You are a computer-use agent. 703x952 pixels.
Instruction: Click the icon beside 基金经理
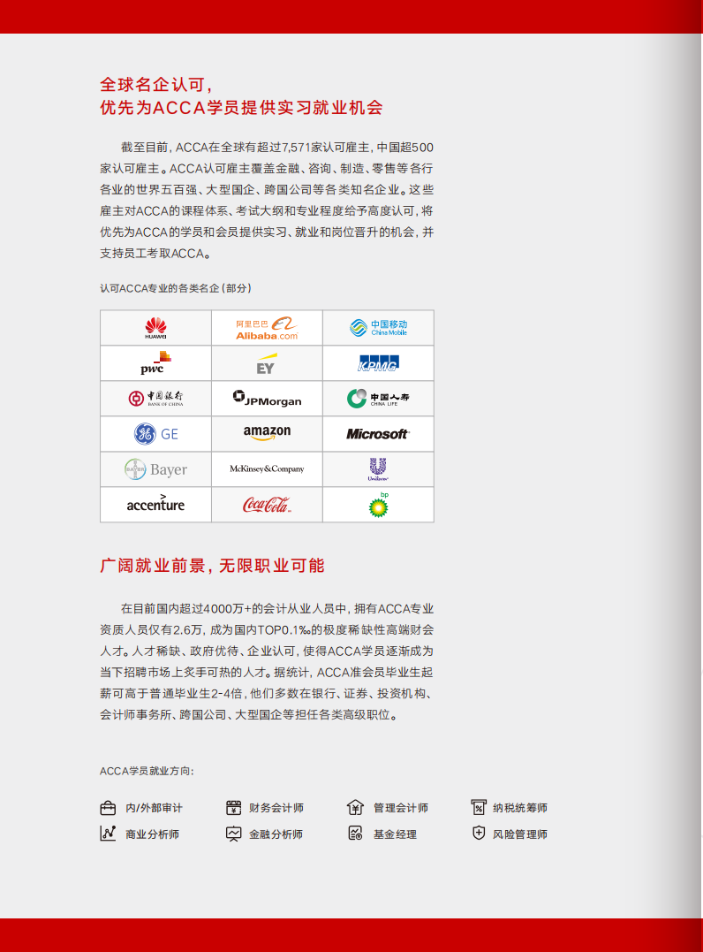[355, 834]
